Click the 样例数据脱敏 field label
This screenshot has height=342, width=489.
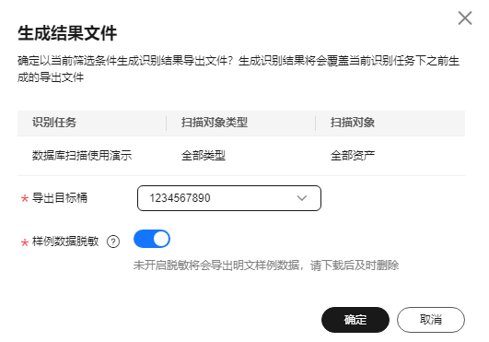pos(65,242)
